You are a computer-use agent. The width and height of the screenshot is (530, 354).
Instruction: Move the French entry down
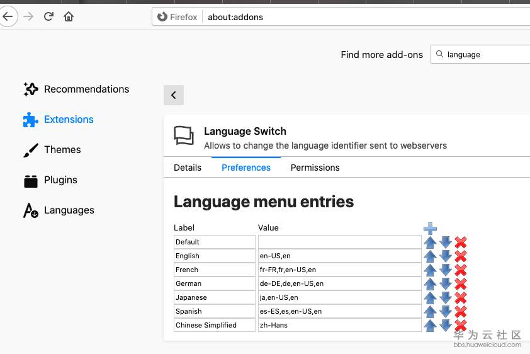pos(446,270)
